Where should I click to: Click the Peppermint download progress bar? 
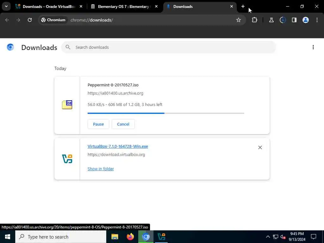tap(166, 113)
